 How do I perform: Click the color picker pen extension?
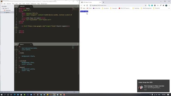point(161,5)
